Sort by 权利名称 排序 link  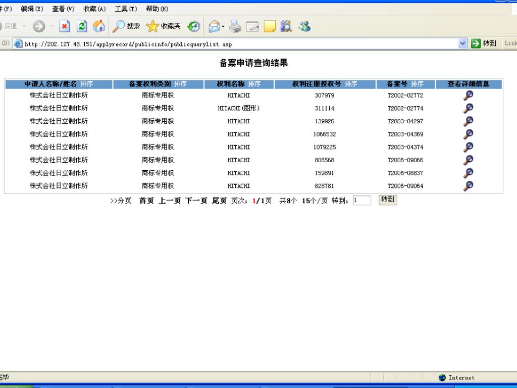point(254,84)
